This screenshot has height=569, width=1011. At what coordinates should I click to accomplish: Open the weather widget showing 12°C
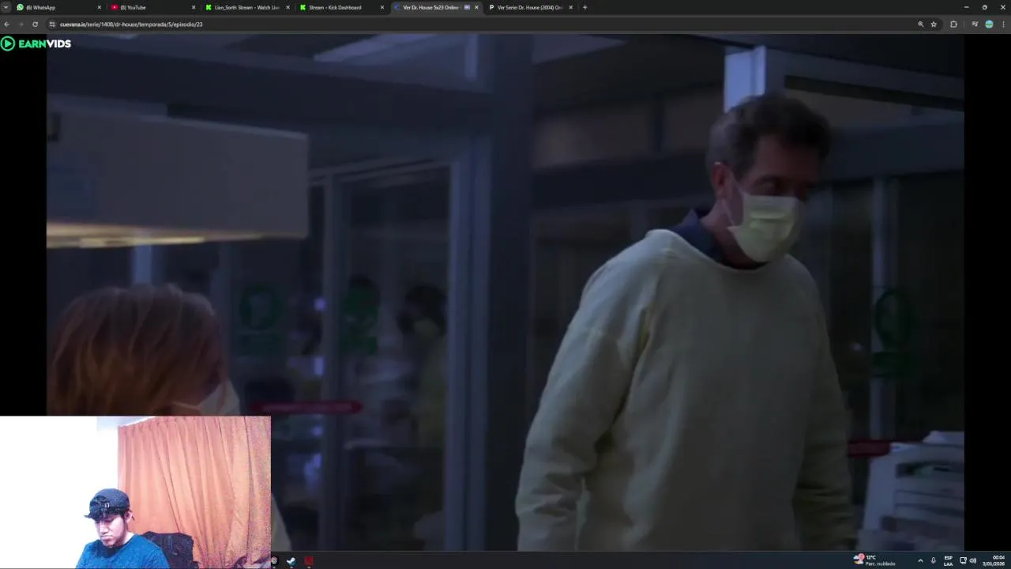pos(874,560)
